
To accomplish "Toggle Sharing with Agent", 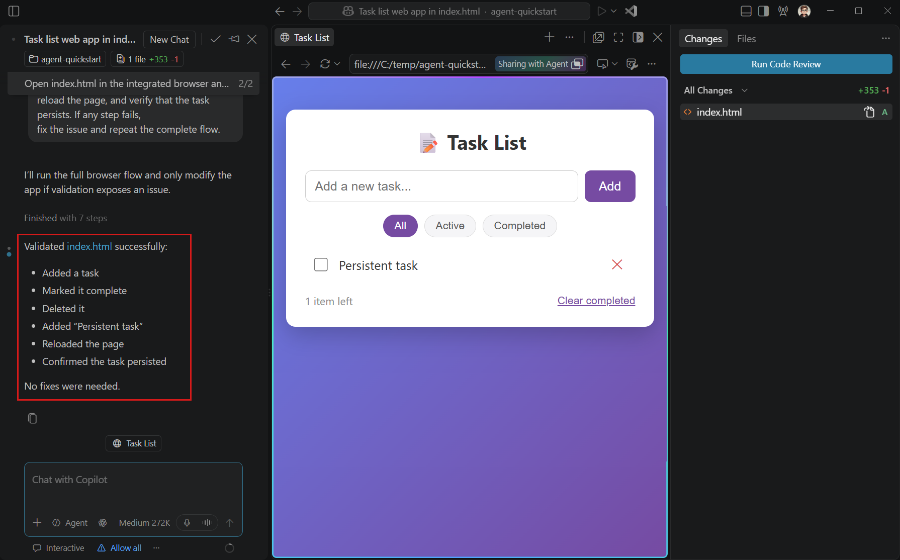I will tap(541, 64).
